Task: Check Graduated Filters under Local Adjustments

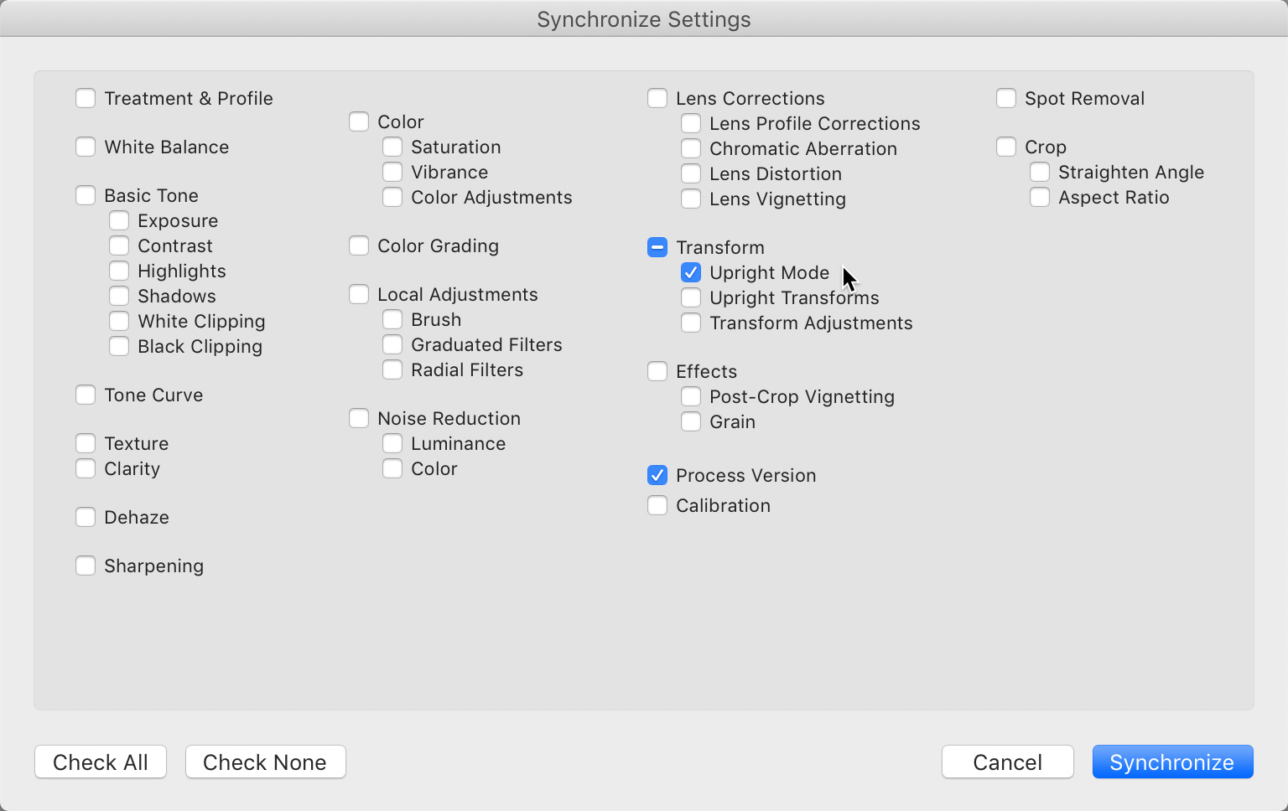Action: click(x=392, y=344)
